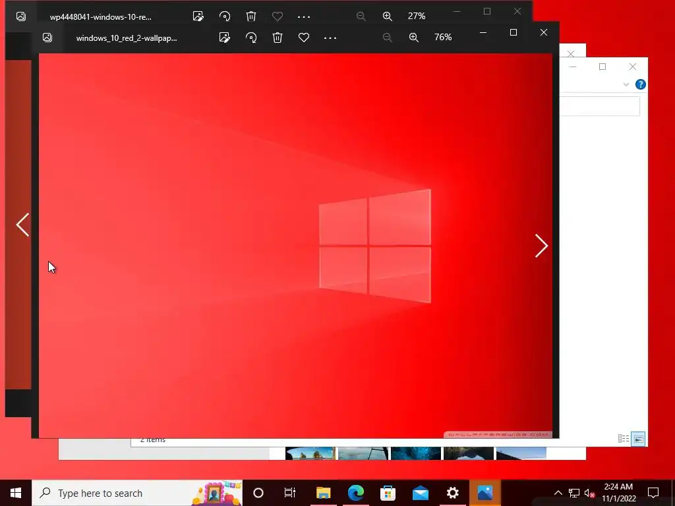Screen dimensions: 675x506
Task: Open clock showing 2:24 AM
Action: (618, 493)
